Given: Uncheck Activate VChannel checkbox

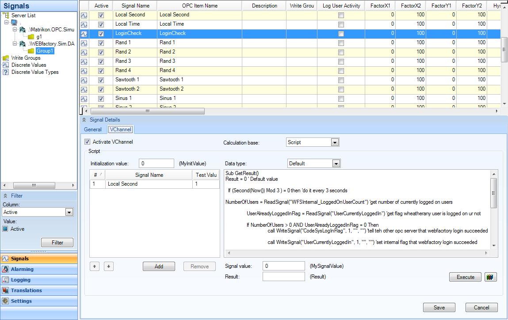Looking at the screenshot, I should click(x=87, y=142).
